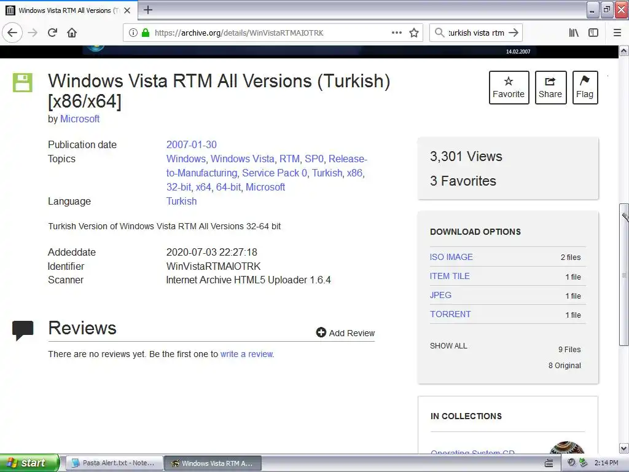Open the RTM topic link
This screenshot has width=629, height=472.
289,159
